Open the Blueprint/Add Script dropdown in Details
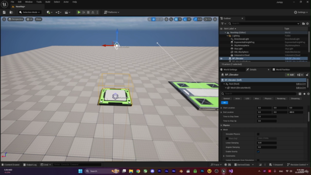This screenshot has width=311, height=175. (300, 75)
